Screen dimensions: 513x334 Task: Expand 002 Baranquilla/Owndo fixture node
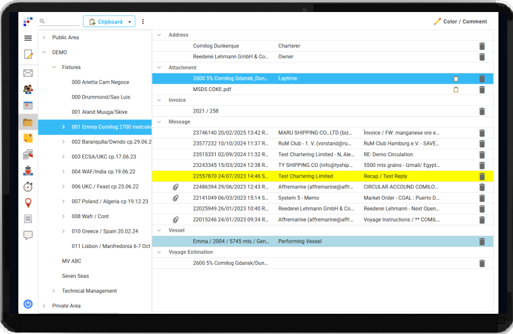pos(63,142)
